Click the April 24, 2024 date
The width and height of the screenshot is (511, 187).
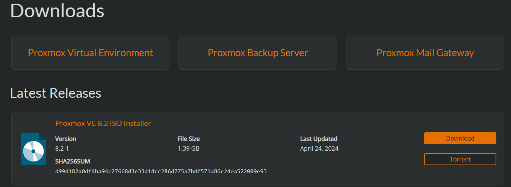[319, 148]
